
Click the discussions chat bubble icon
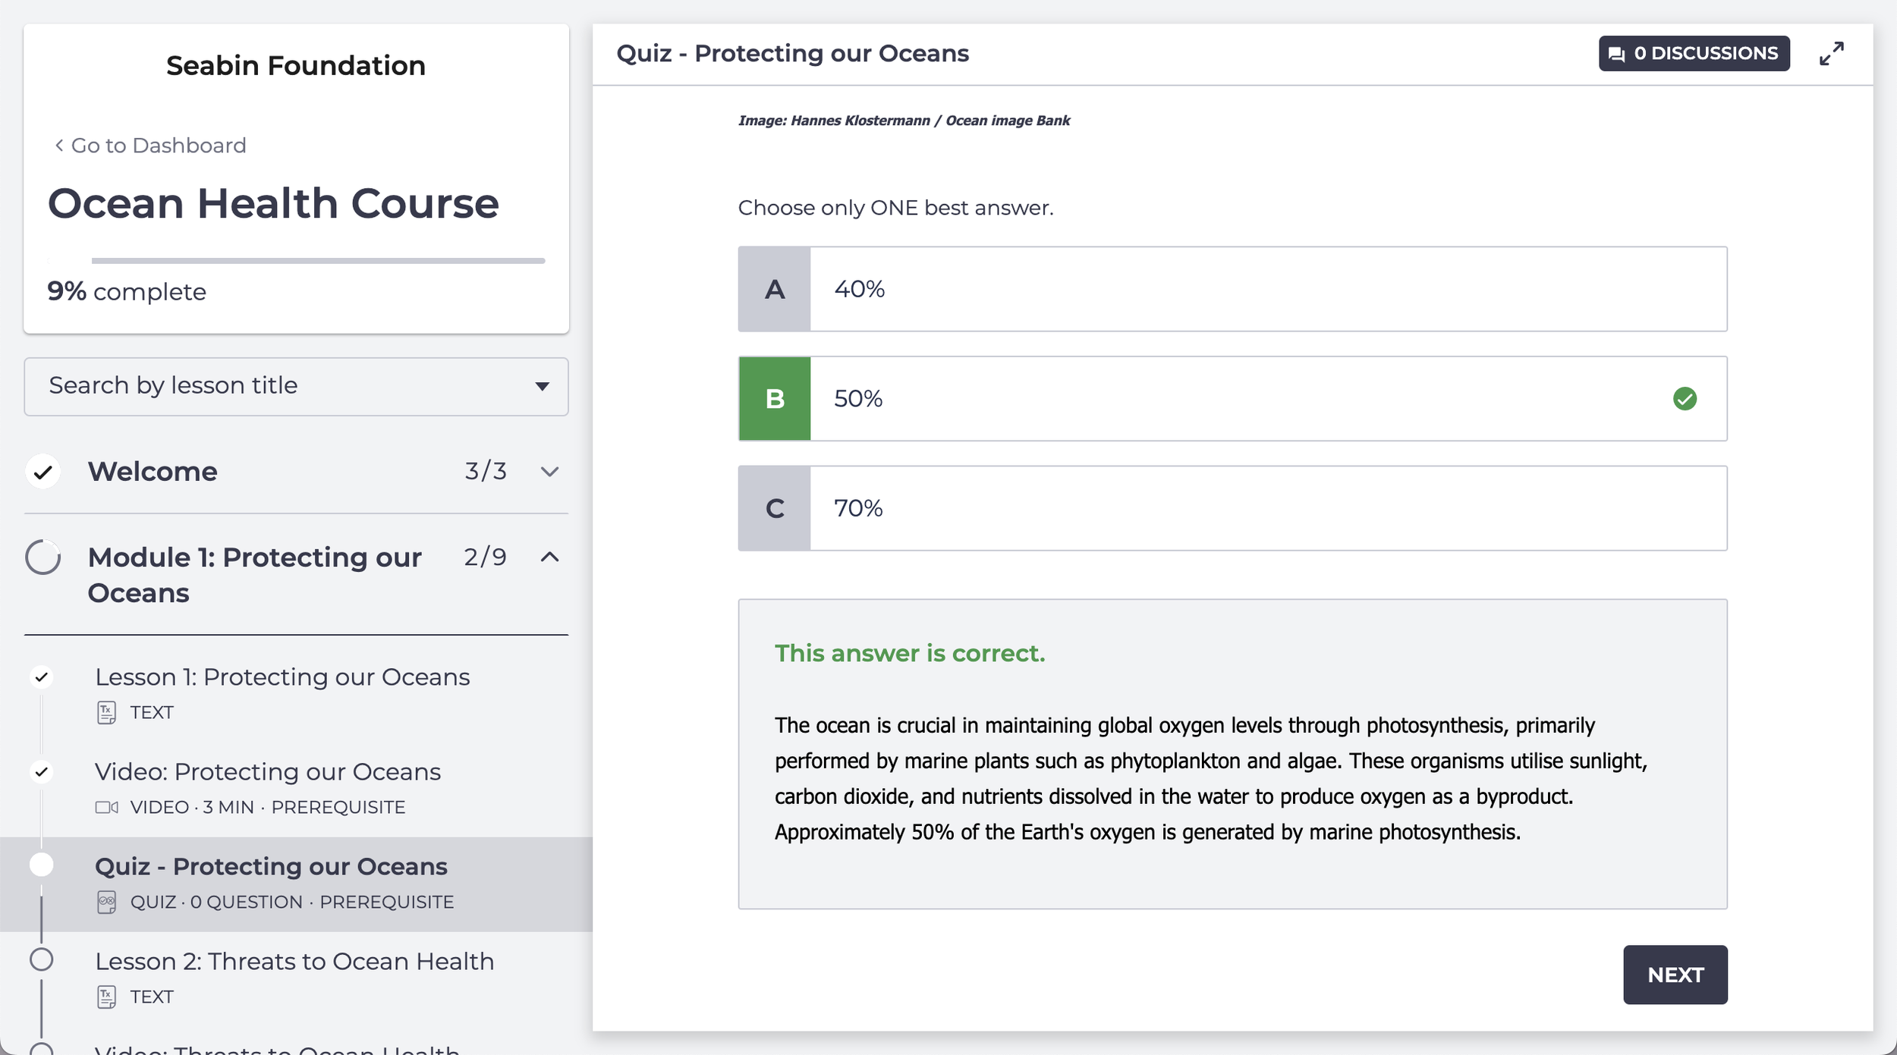1616,54
